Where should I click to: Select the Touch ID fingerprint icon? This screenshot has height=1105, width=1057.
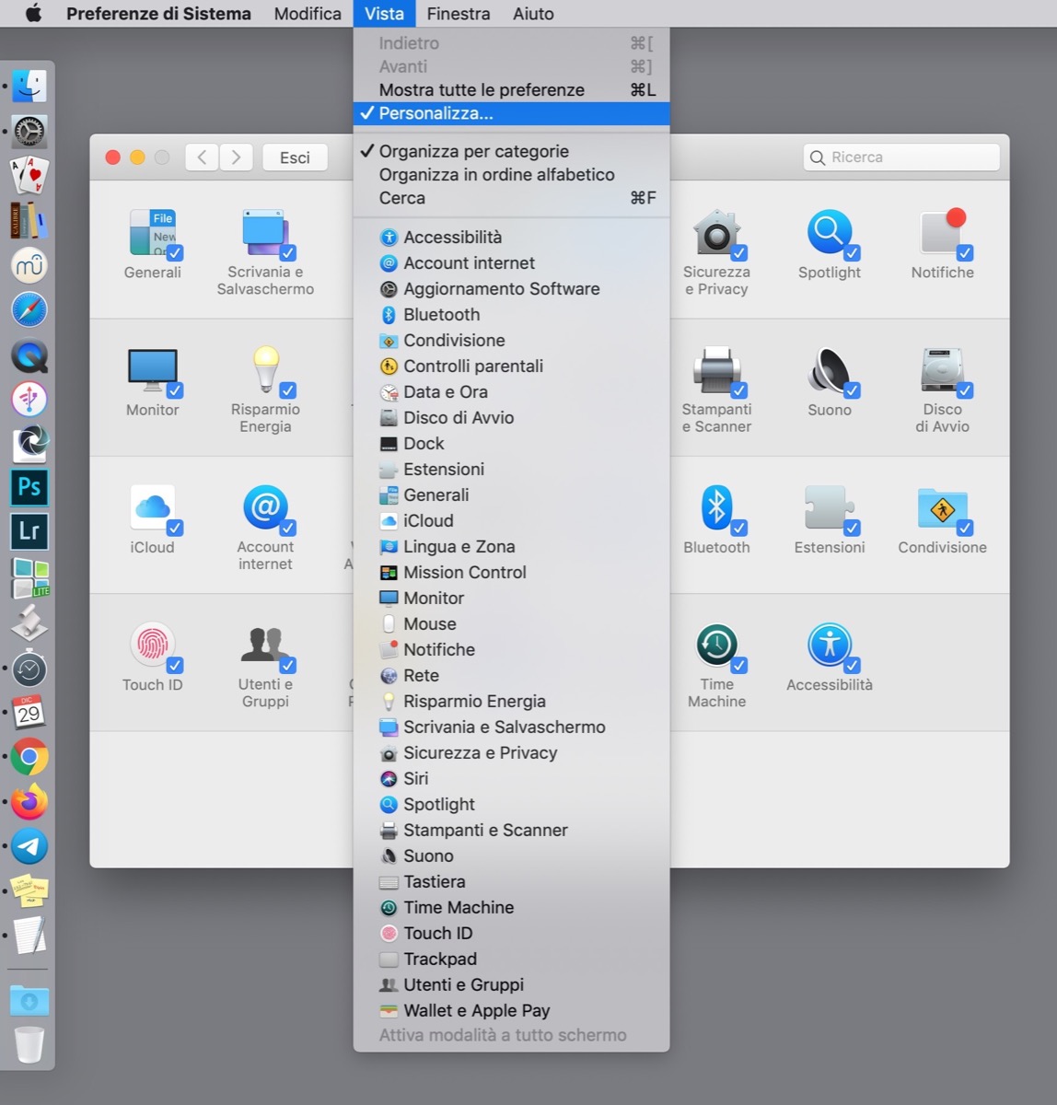coord(151,646)
